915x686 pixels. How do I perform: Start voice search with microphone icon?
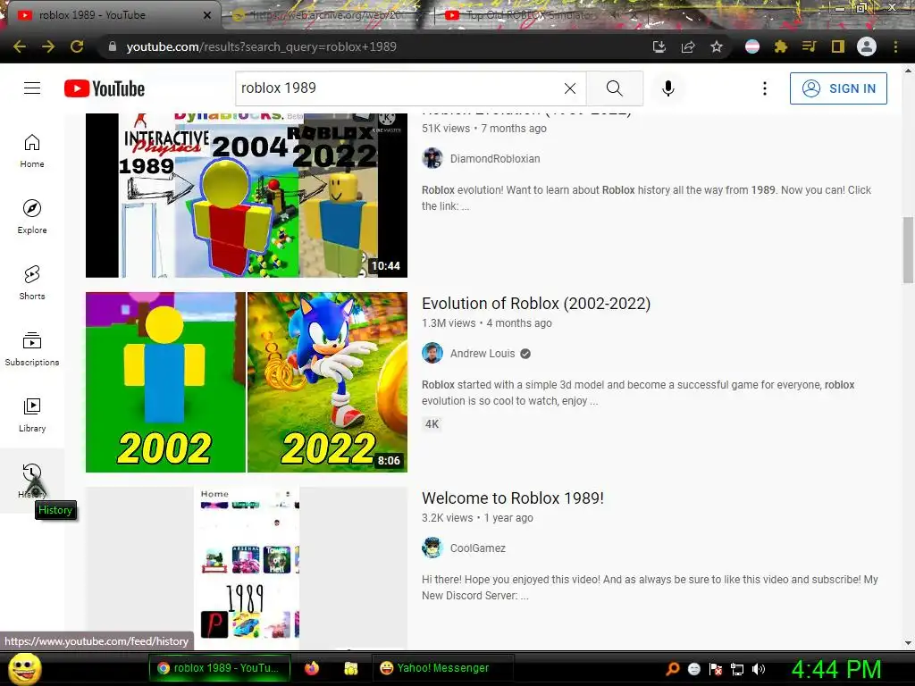[668, 88]
